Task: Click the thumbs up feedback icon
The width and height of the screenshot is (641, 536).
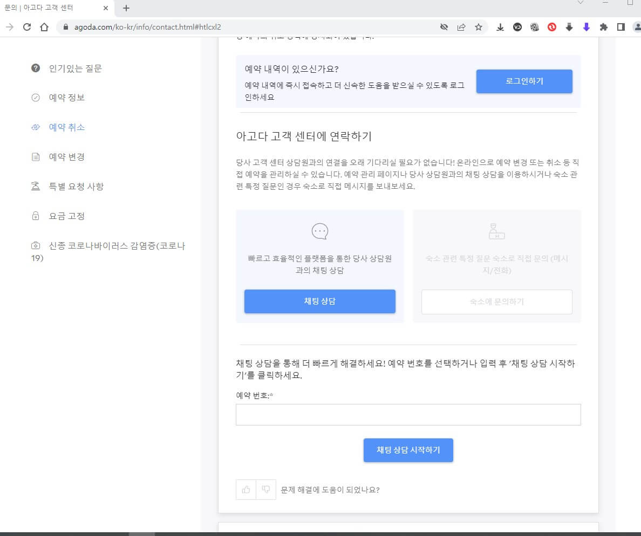Action: click(x=246, y=490)
